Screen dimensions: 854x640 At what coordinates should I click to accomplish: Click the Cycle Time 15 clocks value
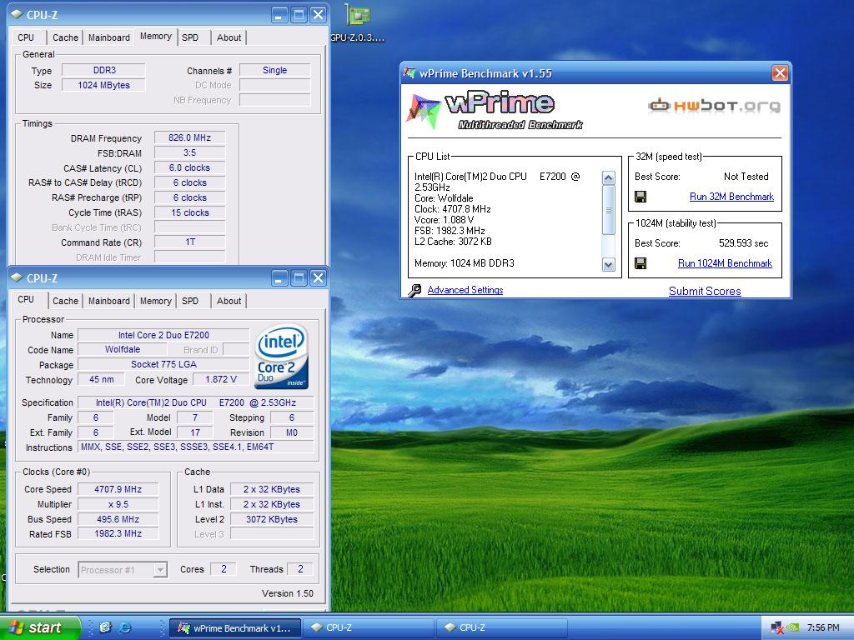(189, 212)
